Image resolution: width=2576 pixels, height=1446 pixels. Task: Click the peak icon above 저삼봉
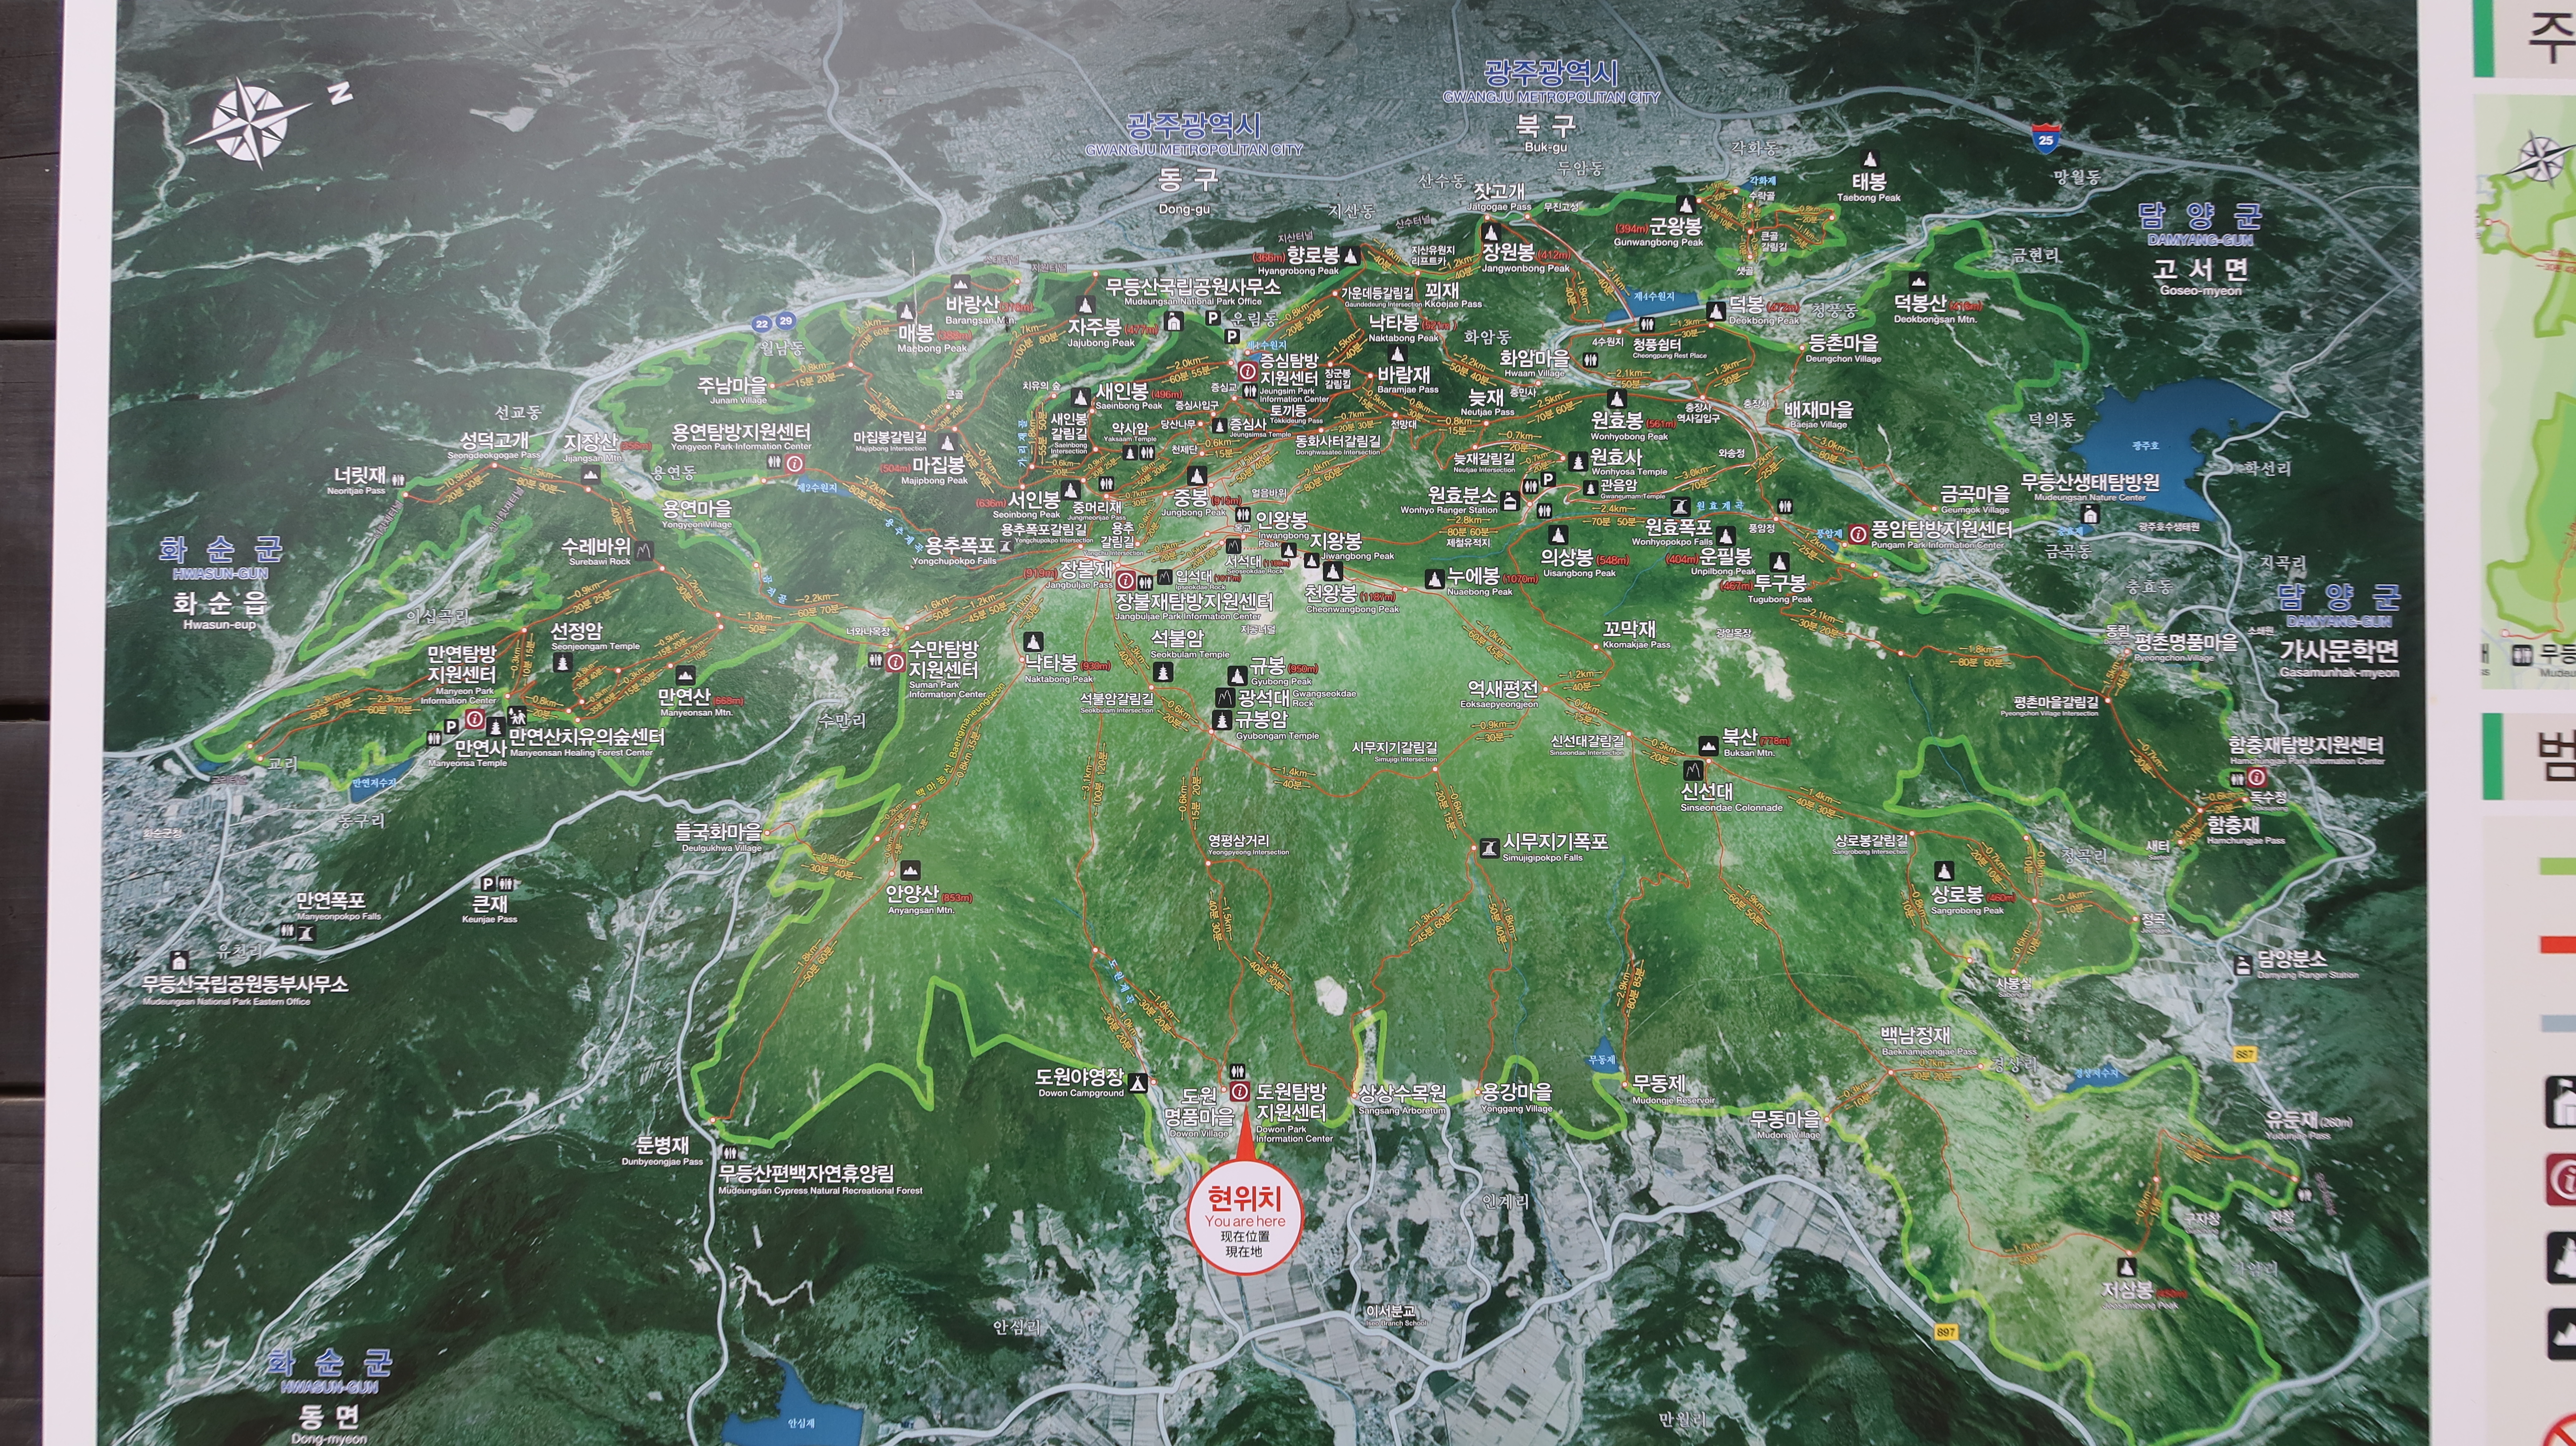pos(2128,1267)
